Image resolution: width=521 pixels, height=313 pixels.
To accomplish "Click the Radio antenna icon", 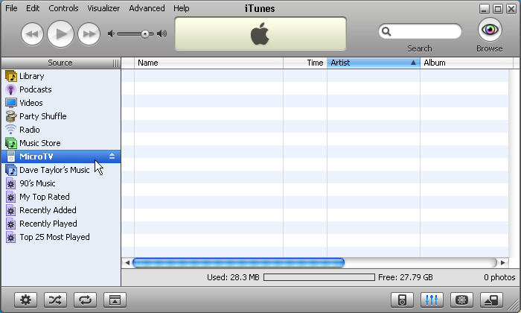I will point(10,130).
